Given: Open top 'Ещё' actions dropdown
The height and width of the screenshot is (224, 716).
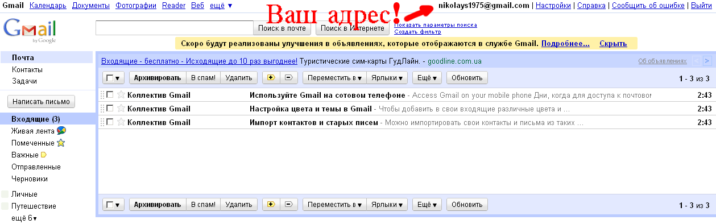Looking at the screenshot, I should coord(427,78).
